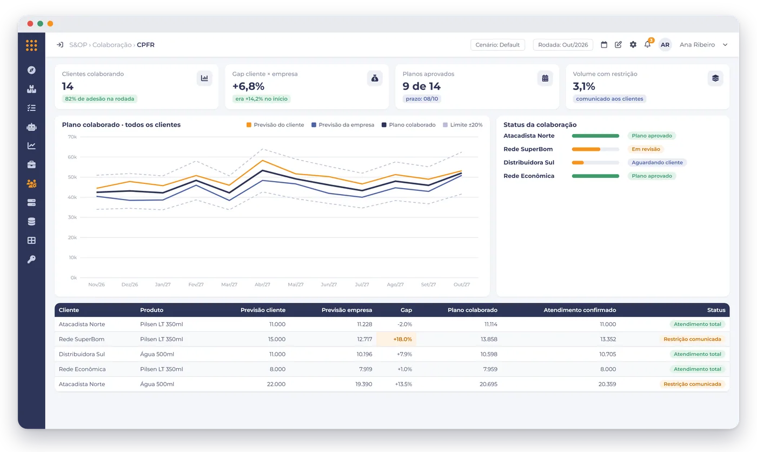Open the briefcase icon in the sidebar

pos(31,164)
